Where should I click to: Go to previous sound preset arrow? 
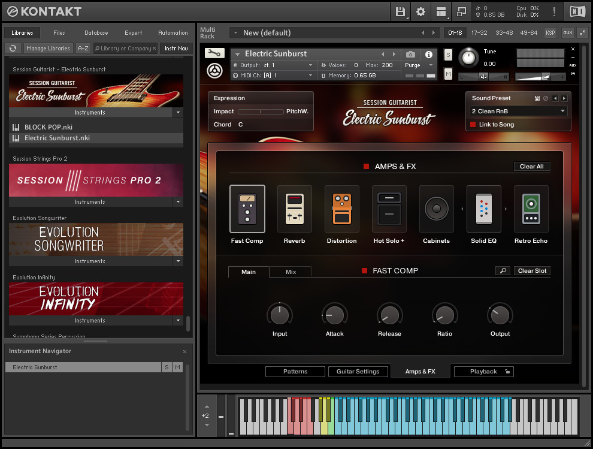click(x=555, y=98)
